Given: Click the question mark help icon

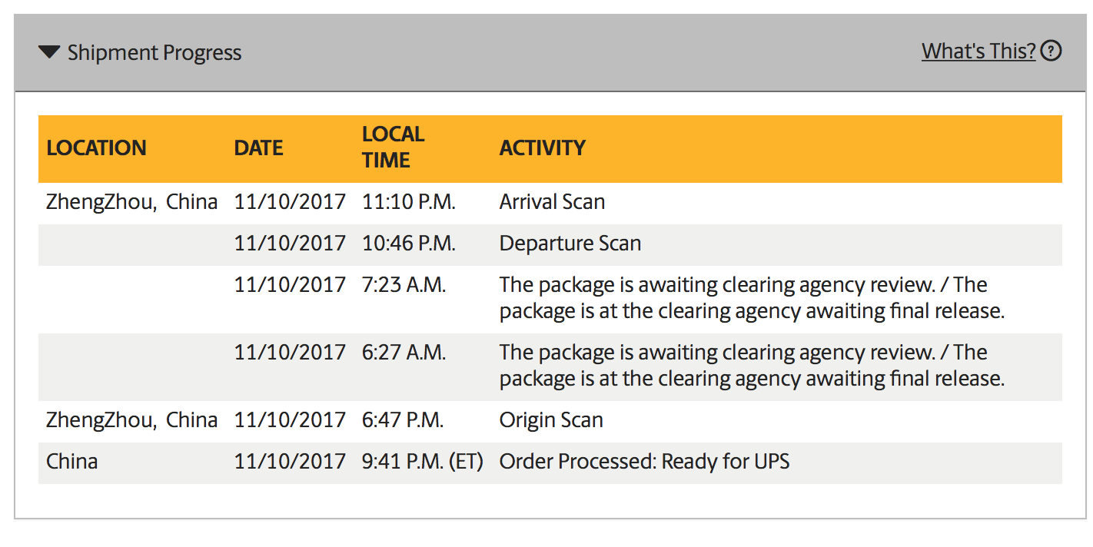Looking at the screenshot, I should click(x=1051, y=51).
